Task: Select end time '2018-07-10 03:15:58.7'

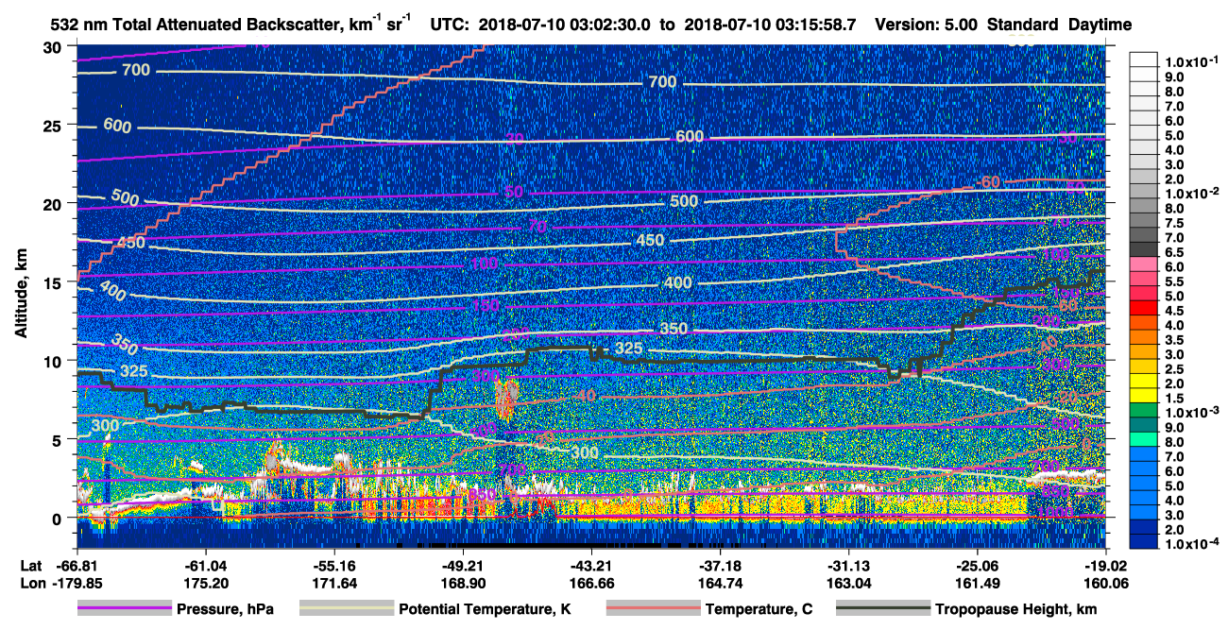Action: (769, 25)
